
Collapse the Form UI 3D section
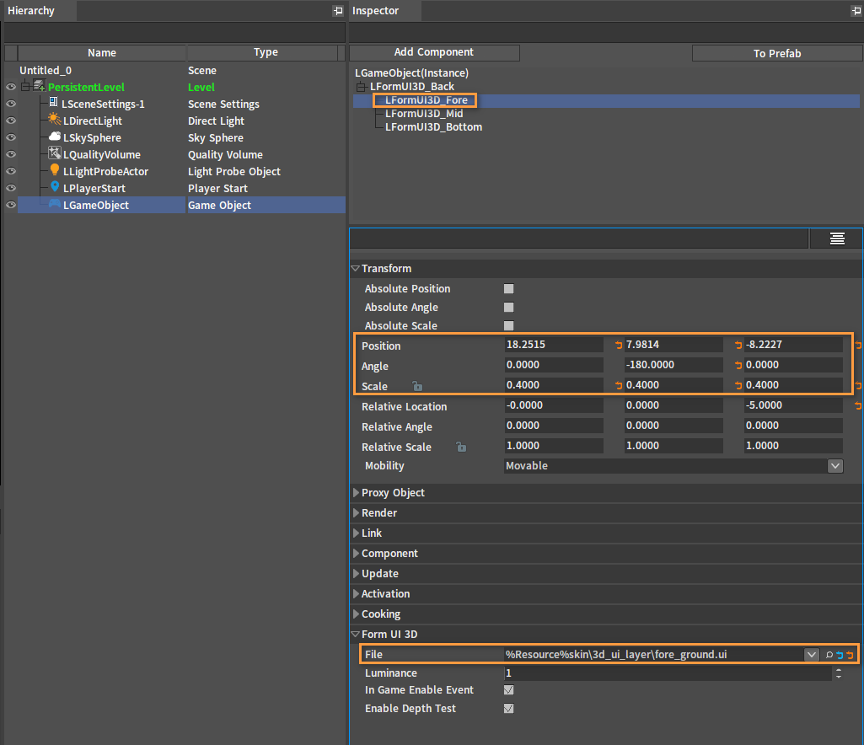click(x=356, y=635)
